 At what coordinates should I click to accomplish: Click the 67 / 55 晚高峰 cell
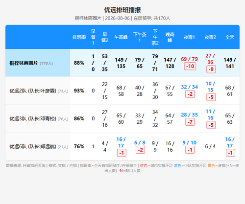(x=170, y=91)
